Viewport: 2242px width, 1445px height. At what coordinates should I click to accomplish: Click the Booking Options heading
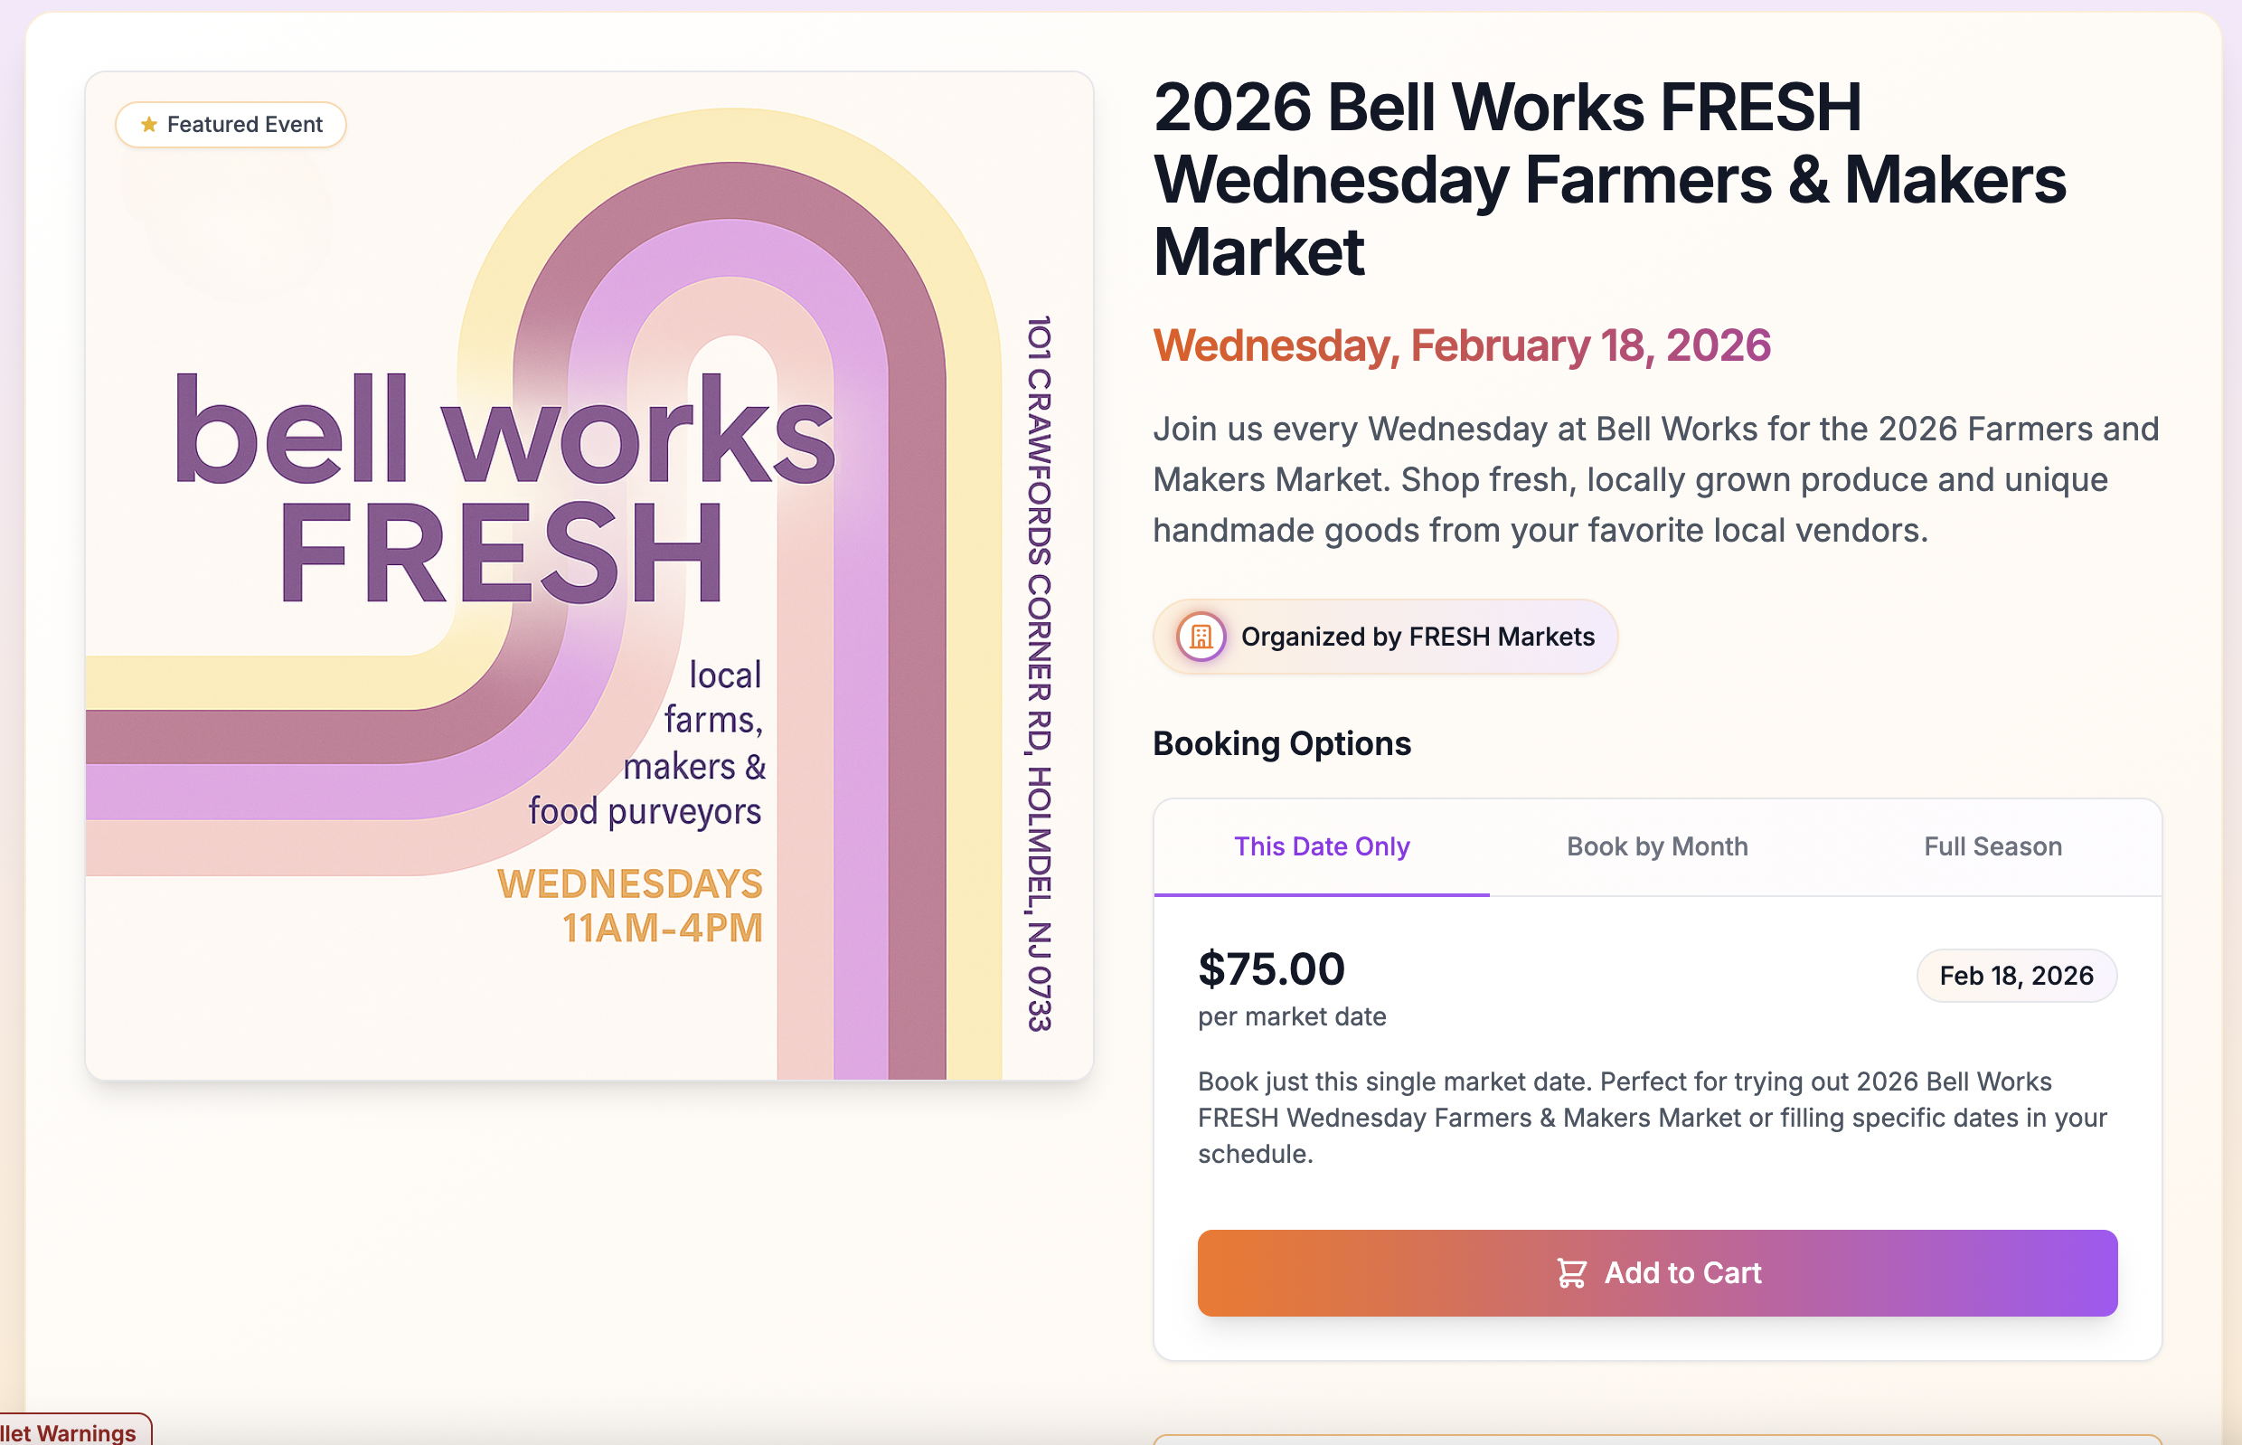click(x=1281, y=744)
